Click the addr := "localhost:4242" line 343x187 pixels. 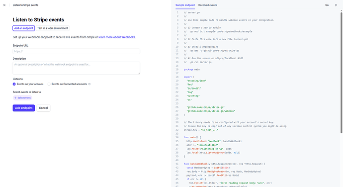[202, 145]
